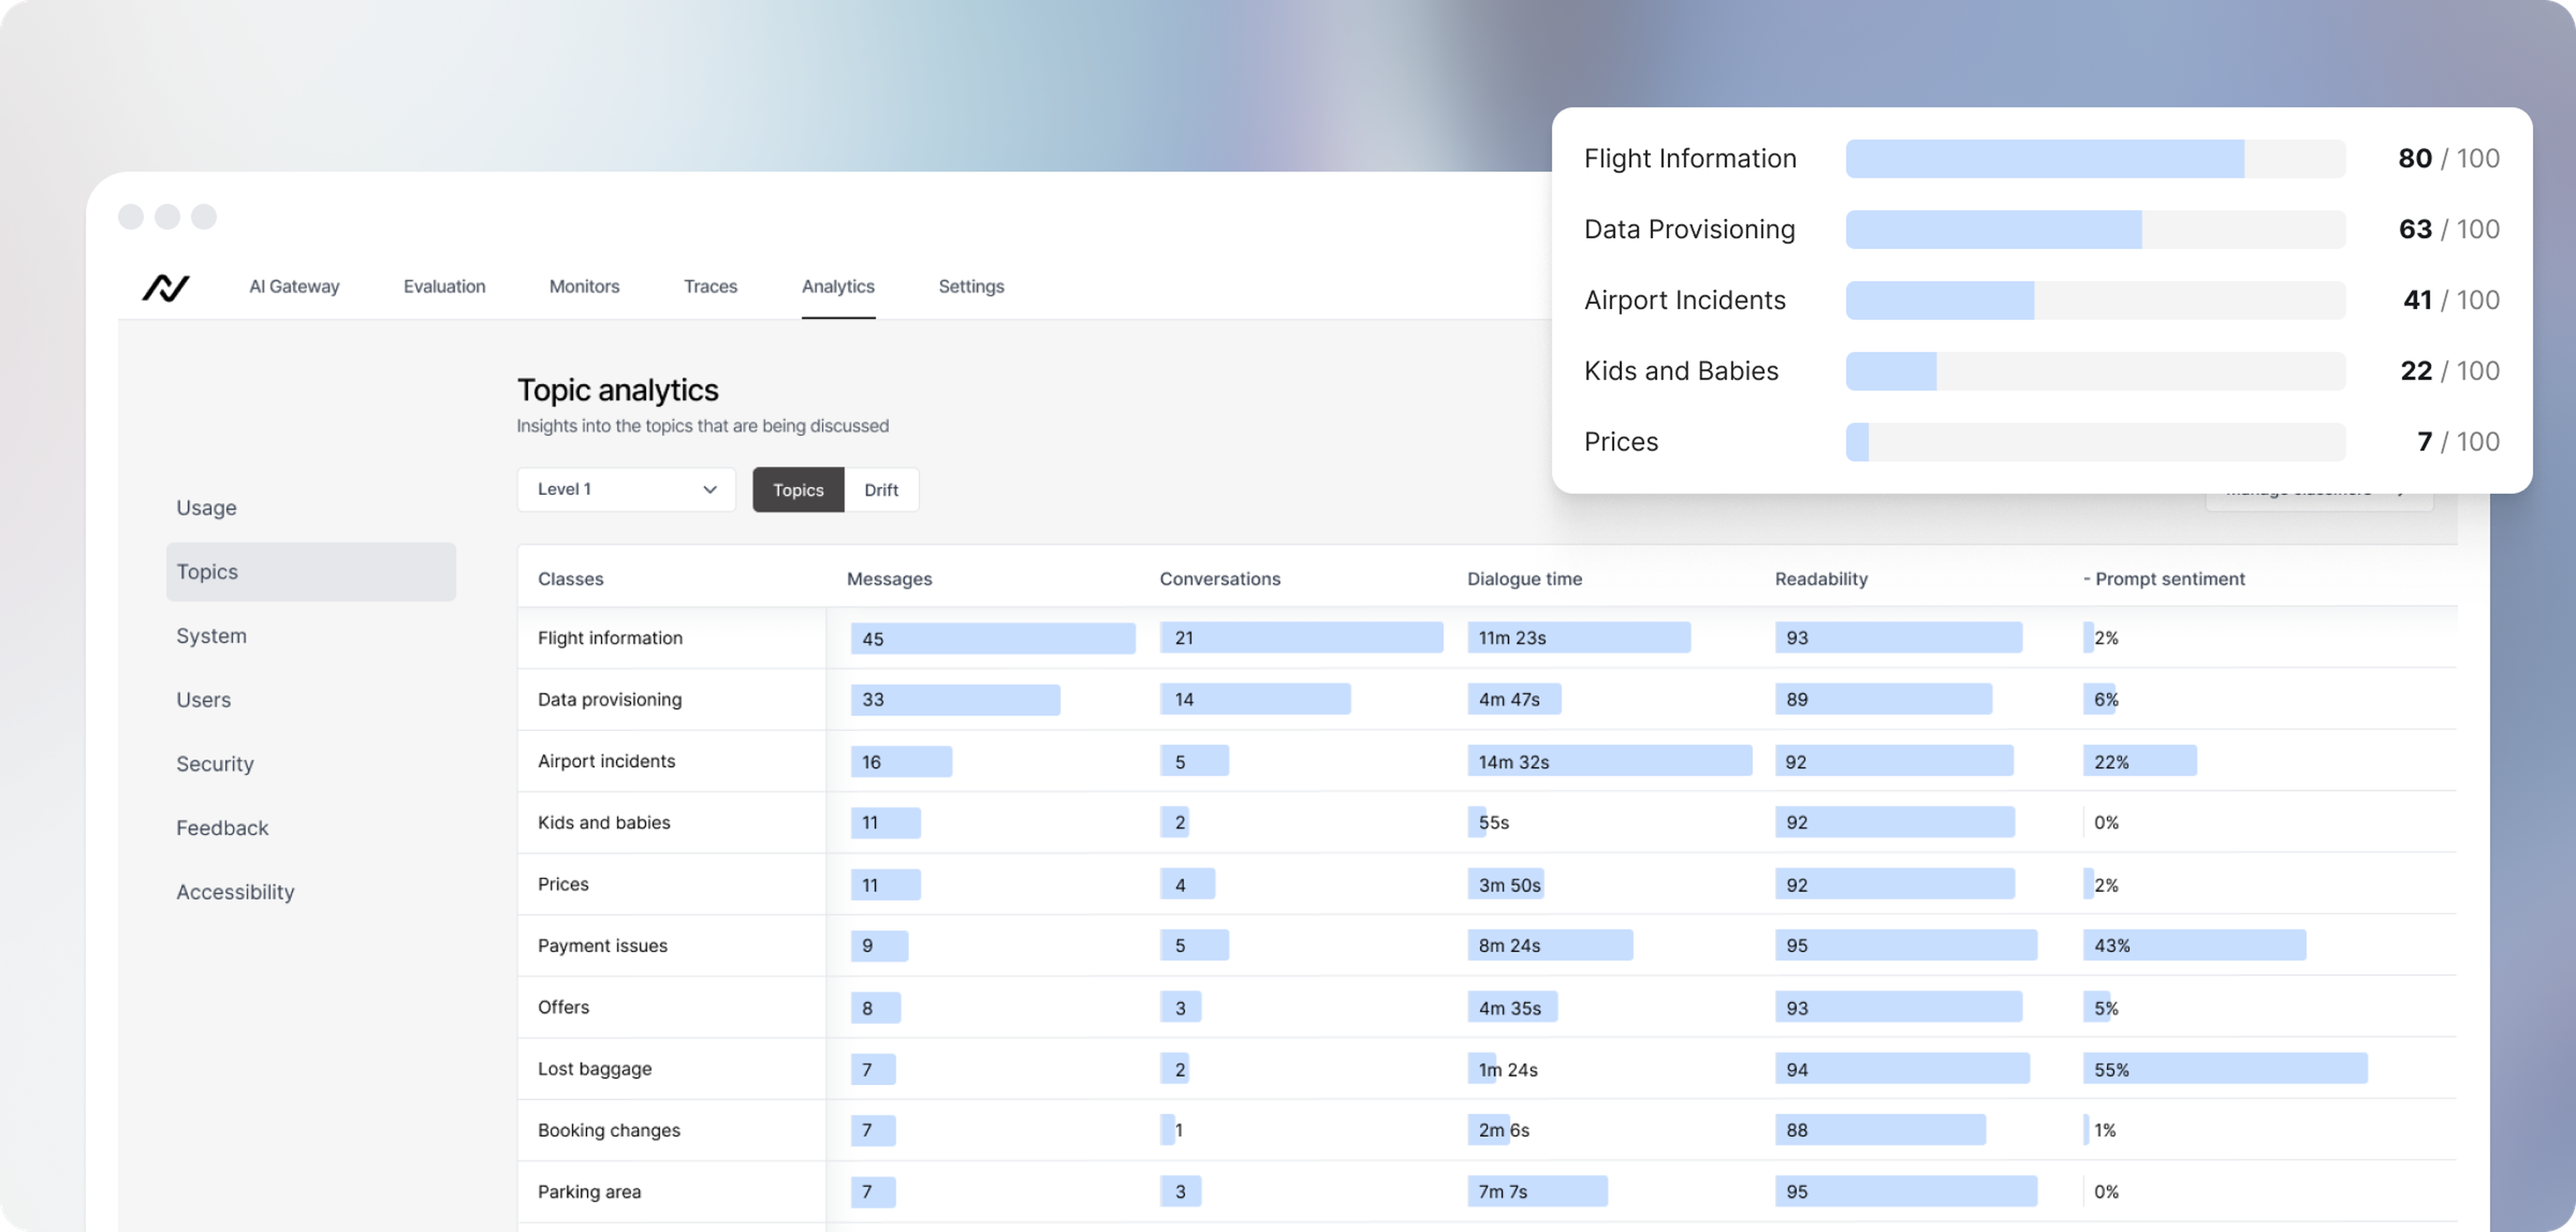Click the Payment issues row label

tap(602, 945)
